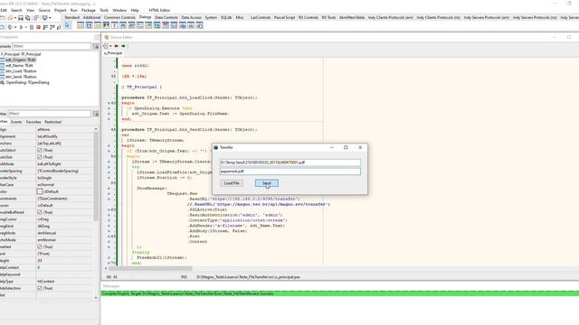Click the Open file toolbar icon

(x=10, y=18)
